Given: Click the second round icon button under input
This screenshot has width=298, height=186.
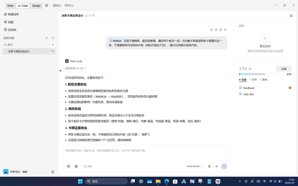Looking at the screenshot, I should click(x=76, y=166).
